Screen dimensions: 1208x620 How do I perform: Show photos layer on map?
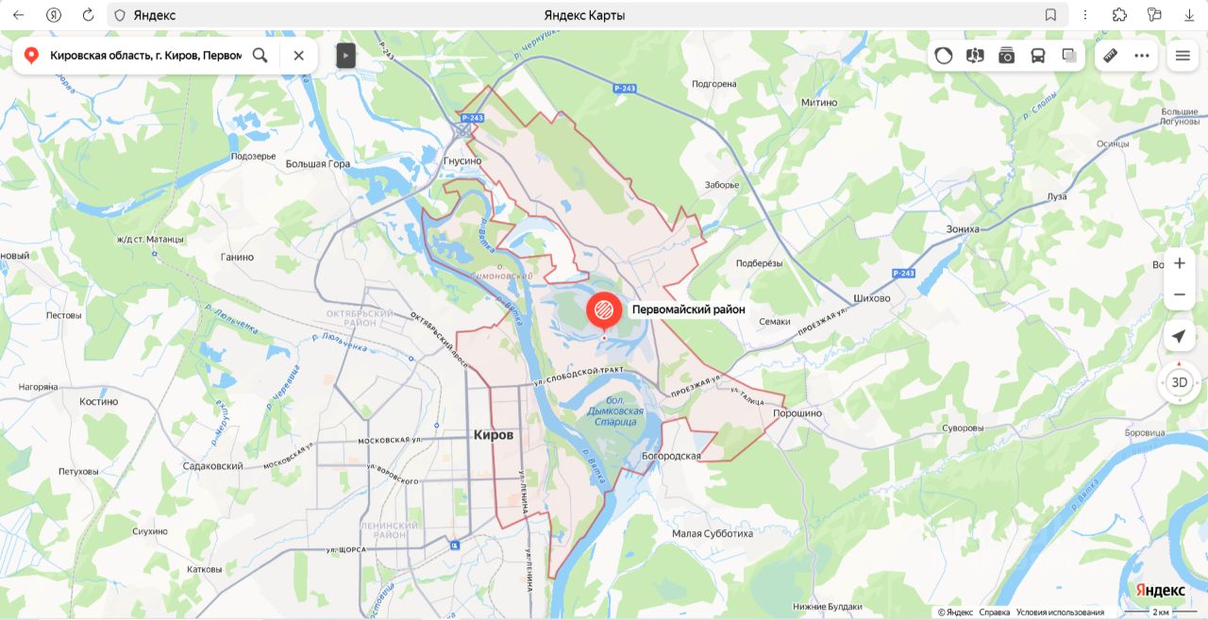(1007, 56)
